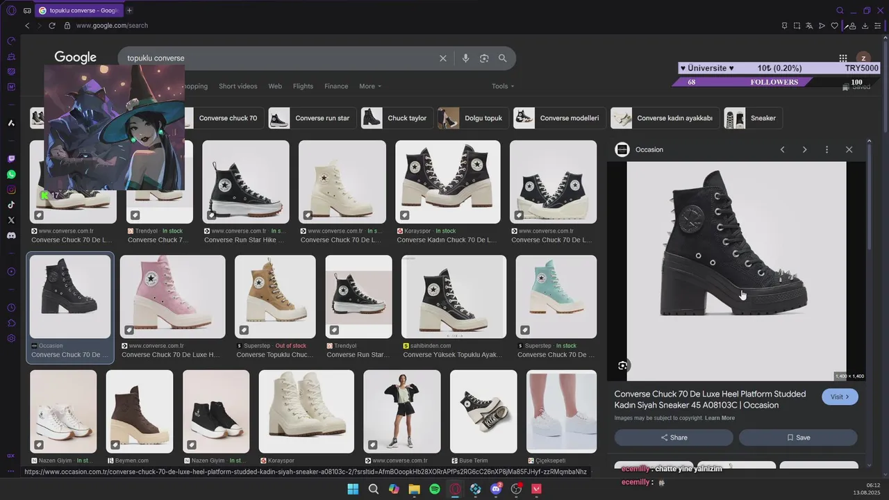Open OBS Studio from the taskbar
This screenshot has width=889, height=500.
[x=516, y=489]
